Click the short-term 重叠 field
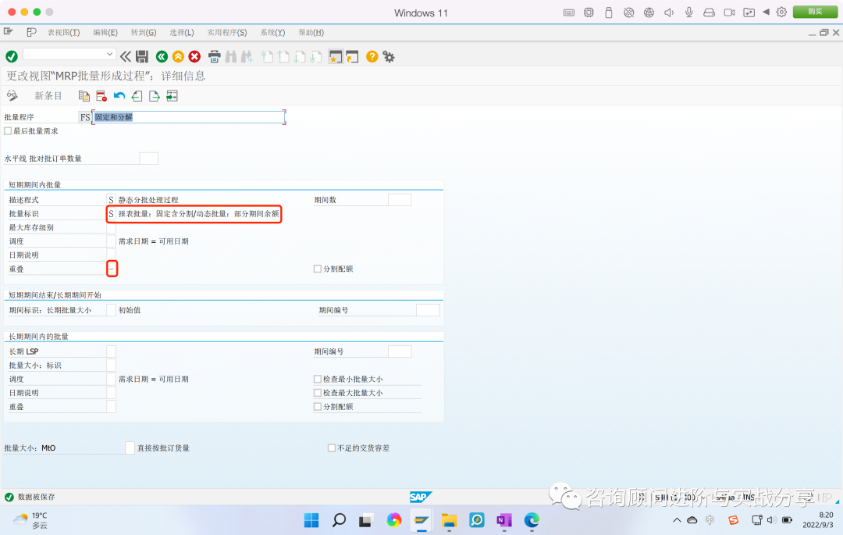 [x=112, y=269]
